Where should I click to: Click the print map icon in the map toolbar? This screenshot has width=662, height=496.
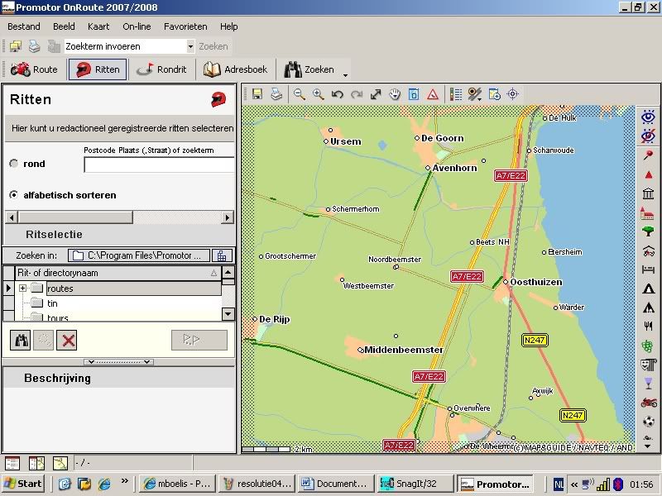pos(276,94)
